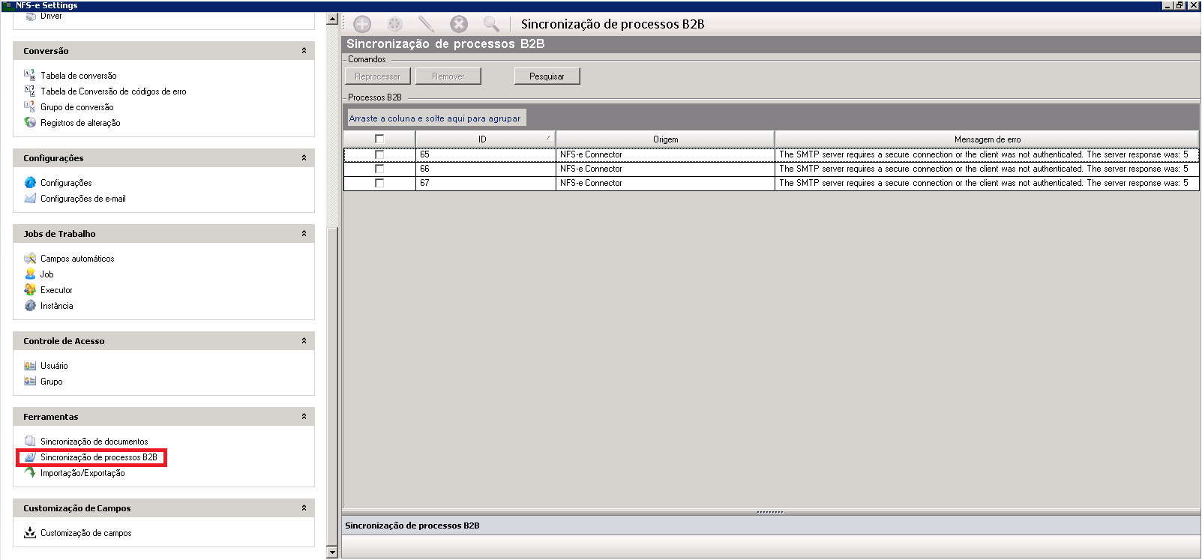The height and width of the screenshot is (560, 1202).
Task: Open Tabela de conversão via its icon
Action: 30,75
